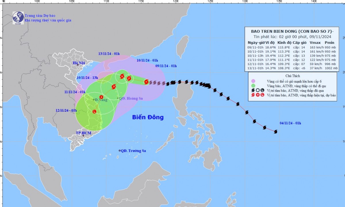This screenshot has height=207, width=345.
Task: Click the 13/11/24 - 01h forecast label
Action: pos(109,54)
